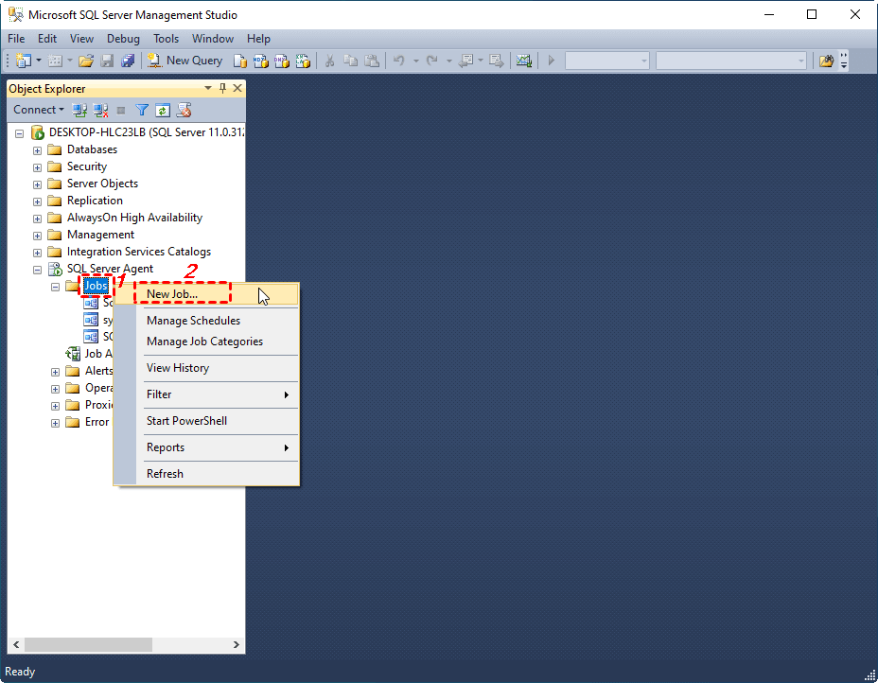This screenshot has width=878, height=683.
Task: Open the Window menu
Action: coord(213,39)
